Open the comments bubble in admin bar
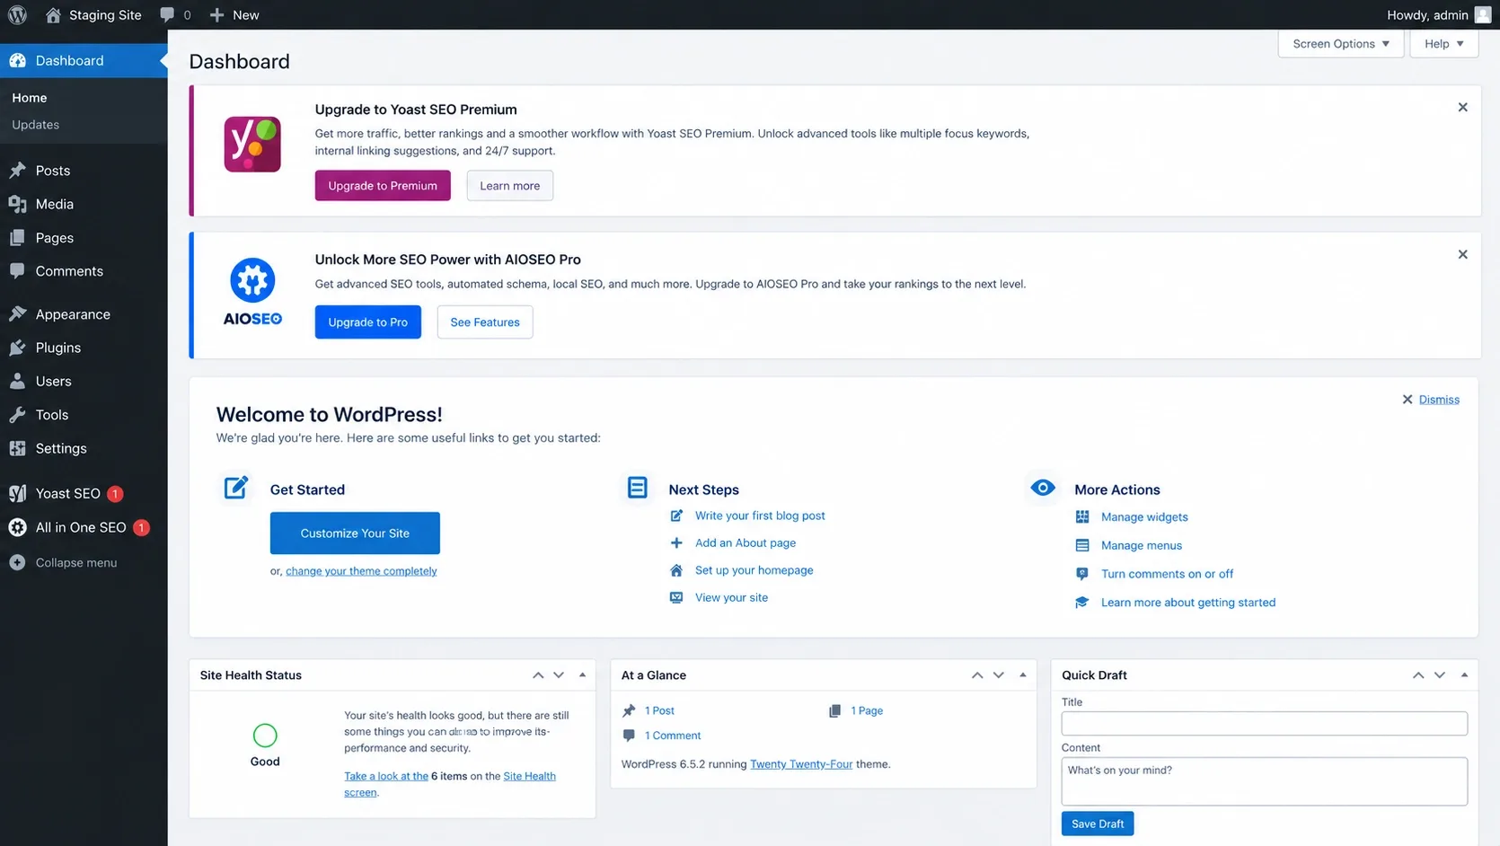 (175, 14)
